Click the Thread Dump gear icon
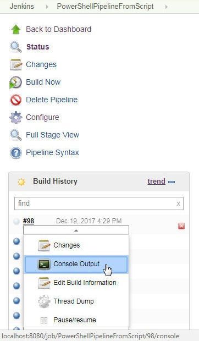The width and height of the screenshot is (199, 341). (x=44, y=301)
